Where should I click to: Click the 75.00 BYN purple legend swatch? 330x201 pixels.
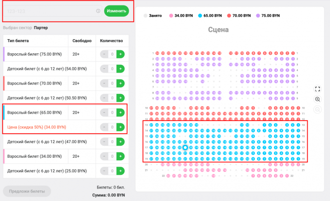[x=258, y=16]
